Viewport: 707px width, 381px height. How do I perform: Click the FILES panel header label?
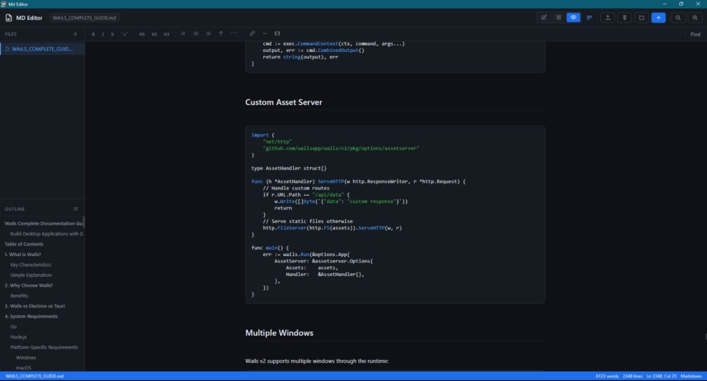pyautogui.click(x=11, y=34)
